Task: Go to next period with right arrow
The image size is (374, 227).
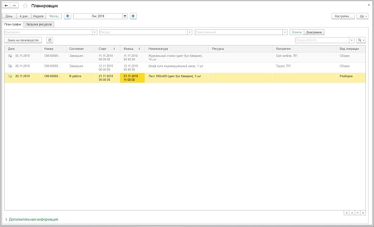Action: [x=133, y=16]
